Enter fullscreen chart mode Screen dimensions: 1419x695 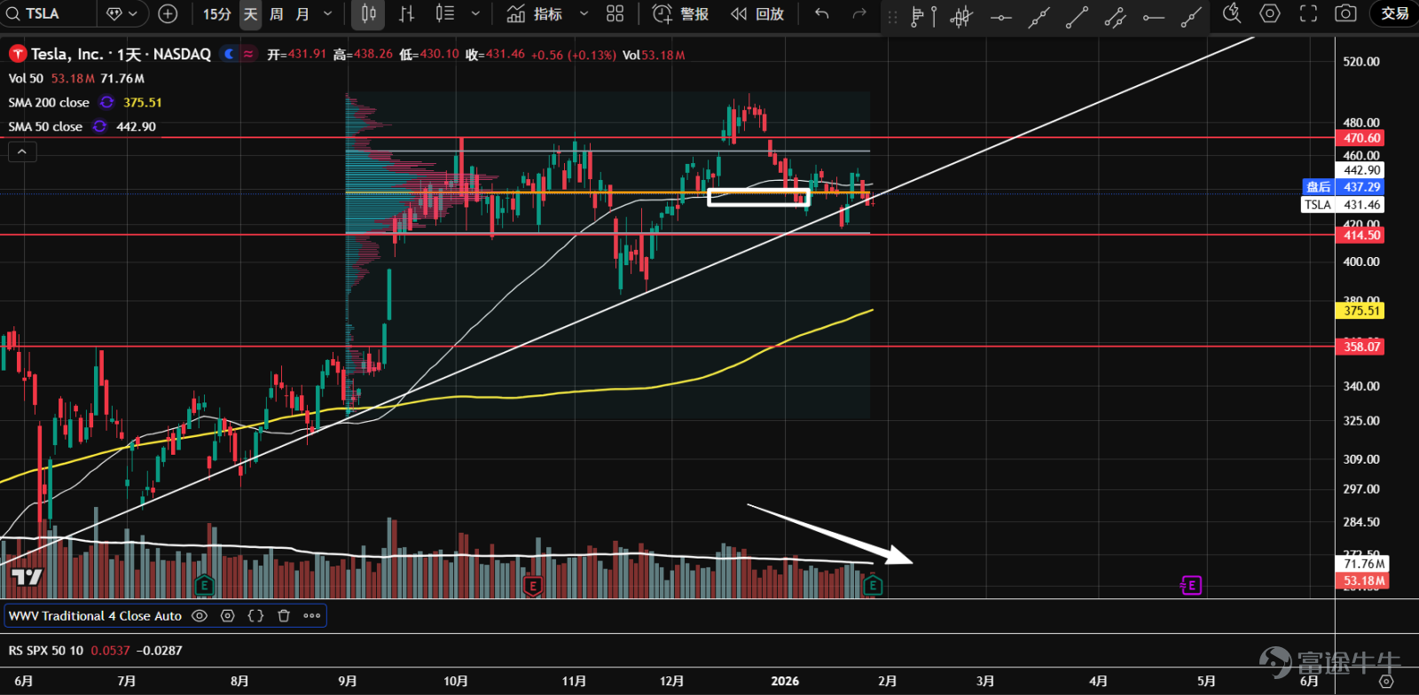coord(1308,13)
